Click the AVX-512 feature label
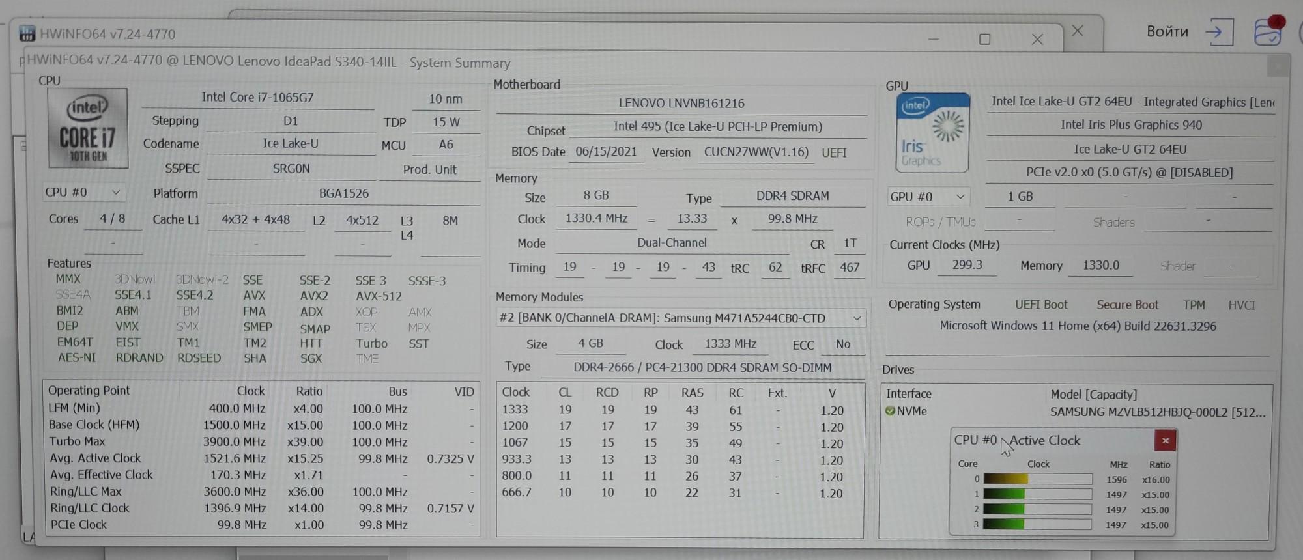This screenshot has width=1303, height=560. click(379, 296)
